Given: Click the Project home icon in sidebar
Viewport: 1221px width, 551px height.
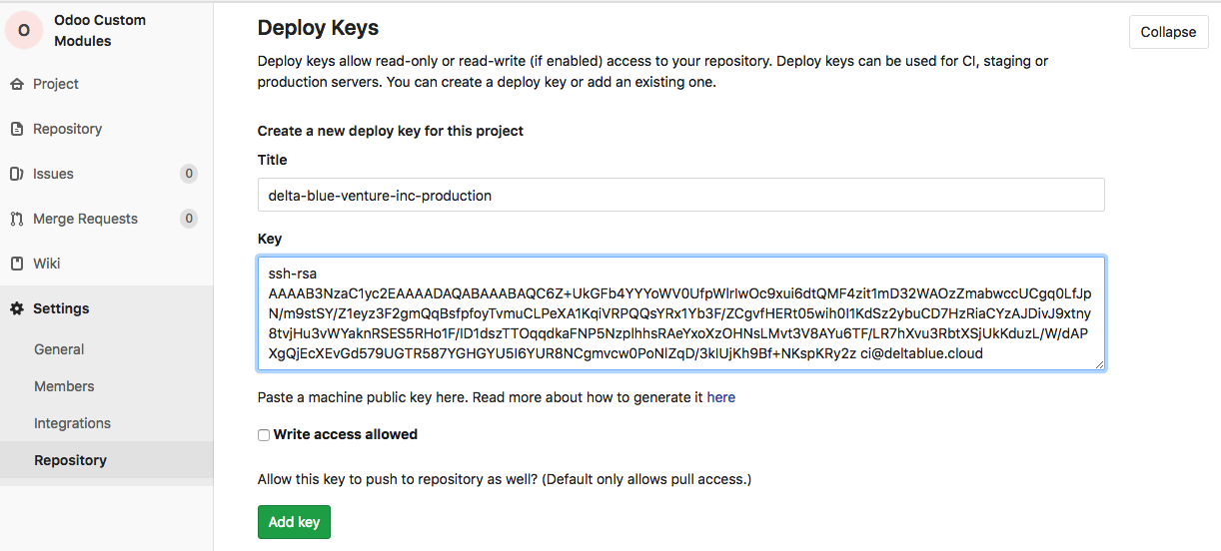Looking at the screenshot, I should [x=16, y=84].
